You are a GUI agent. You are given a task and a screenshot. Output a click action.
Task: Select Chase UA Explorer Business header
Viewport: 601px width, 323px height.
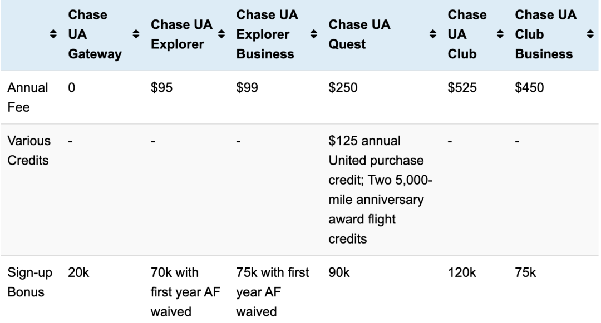(267, 34)
